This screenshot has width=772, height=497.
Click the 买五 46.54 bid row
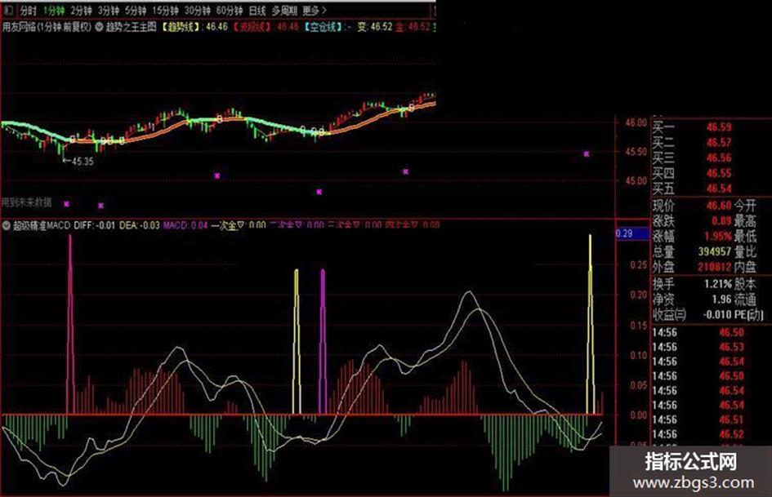click(x=692, y=189)
